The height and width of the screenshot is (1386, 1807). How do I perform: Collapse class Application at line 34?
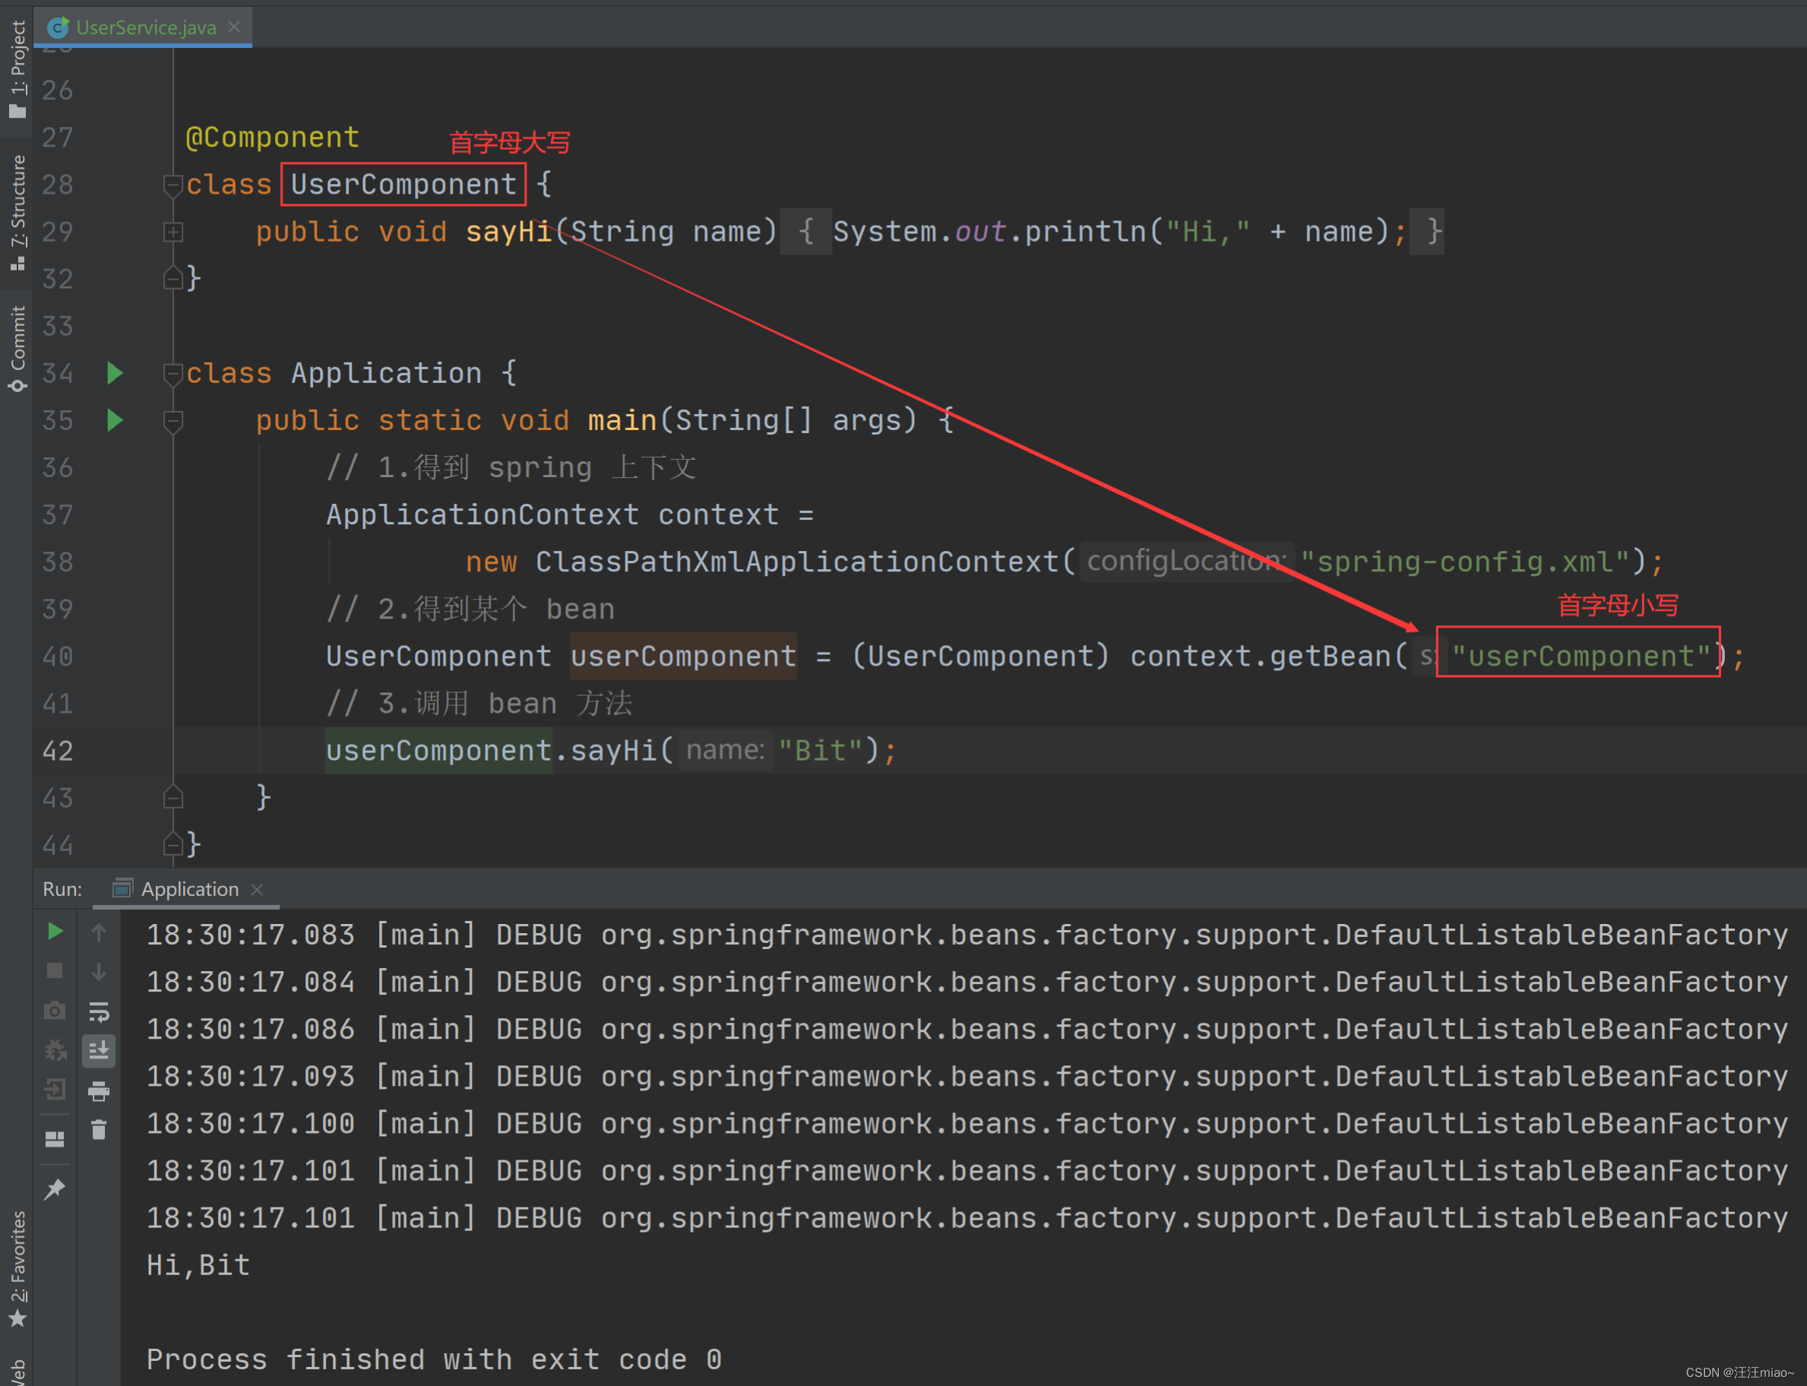pos(172,375)
